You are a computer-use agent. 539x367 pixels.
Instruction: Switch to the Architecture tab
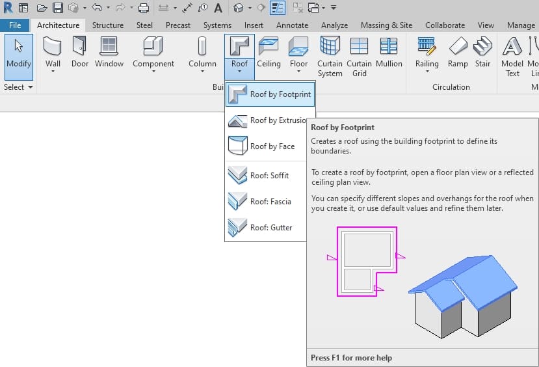[58, 25]
